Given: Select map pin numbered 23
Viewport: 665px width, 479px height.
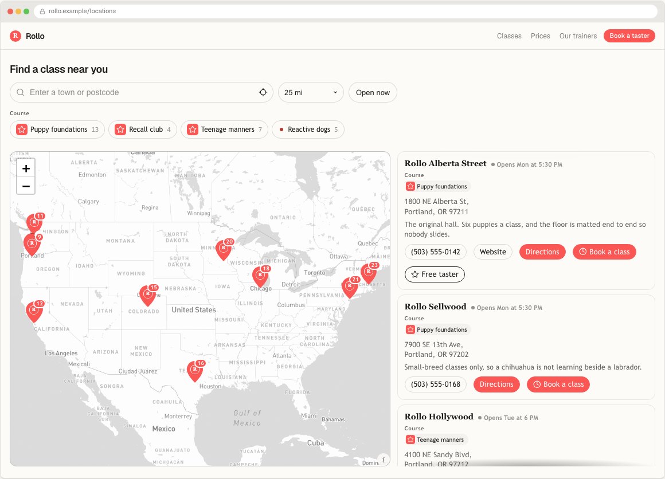Looking at the screenshot, I should pos(369,273).
